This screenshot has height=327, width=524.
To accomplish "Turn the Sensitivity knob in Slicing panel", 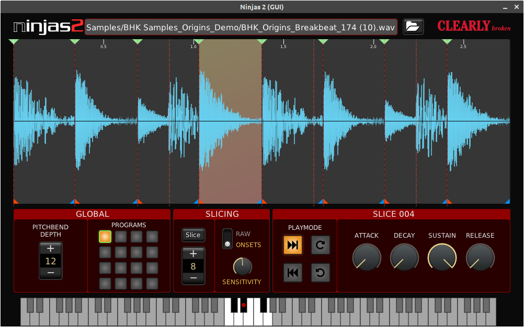I will [241, 266].
